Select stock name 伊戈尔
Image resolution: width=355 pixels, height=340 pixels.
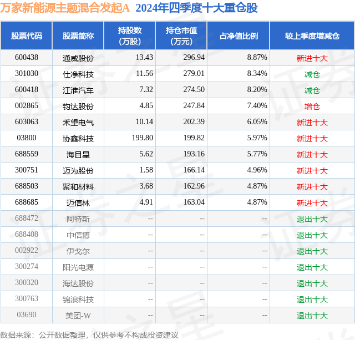pyautogui.click(x=78, y=251)
